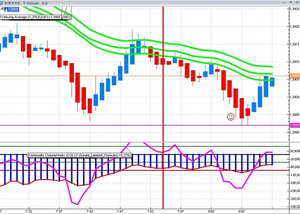Select the vertical red time marker line
Screen dimensions: 300x214
163,107
